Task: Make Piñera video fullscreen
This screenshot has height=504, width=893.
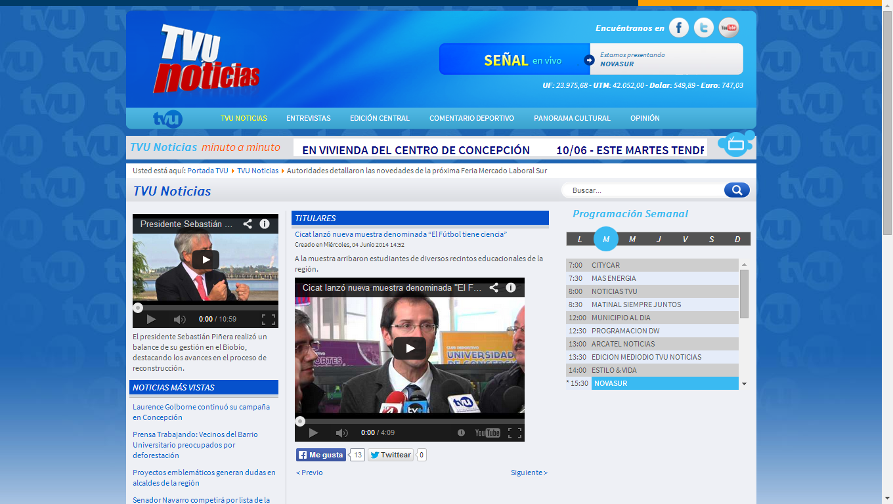Action: (x=269, y=320)
